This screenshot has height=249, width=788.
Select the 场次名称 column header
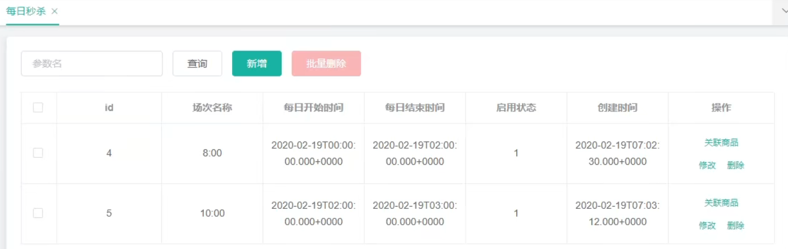pos(212,108)
